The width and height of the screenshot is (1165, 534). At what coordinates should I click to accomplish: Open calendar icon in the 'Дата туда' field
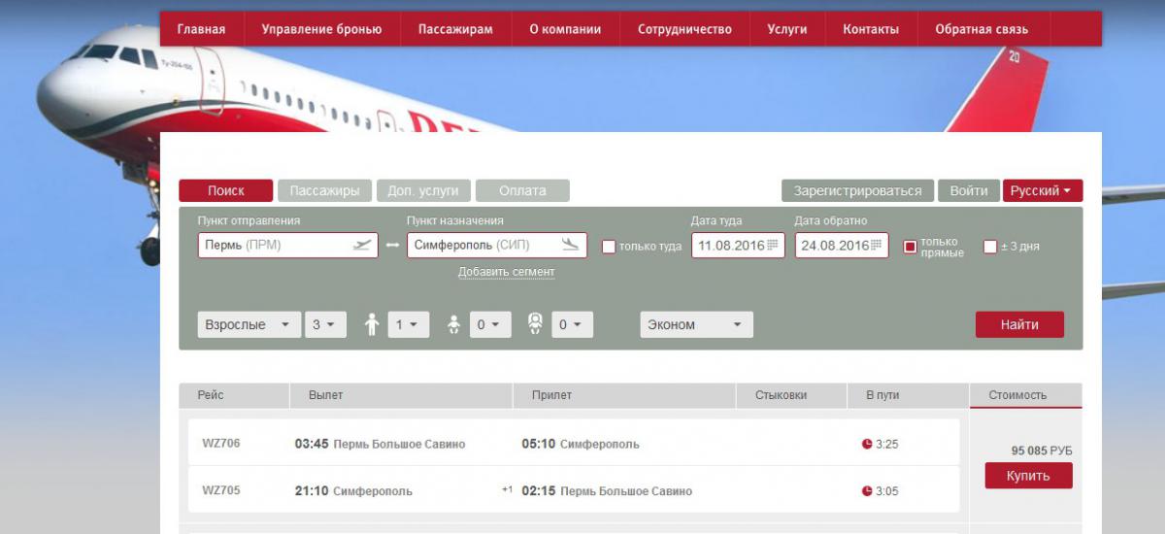click(x=773, y=246)
